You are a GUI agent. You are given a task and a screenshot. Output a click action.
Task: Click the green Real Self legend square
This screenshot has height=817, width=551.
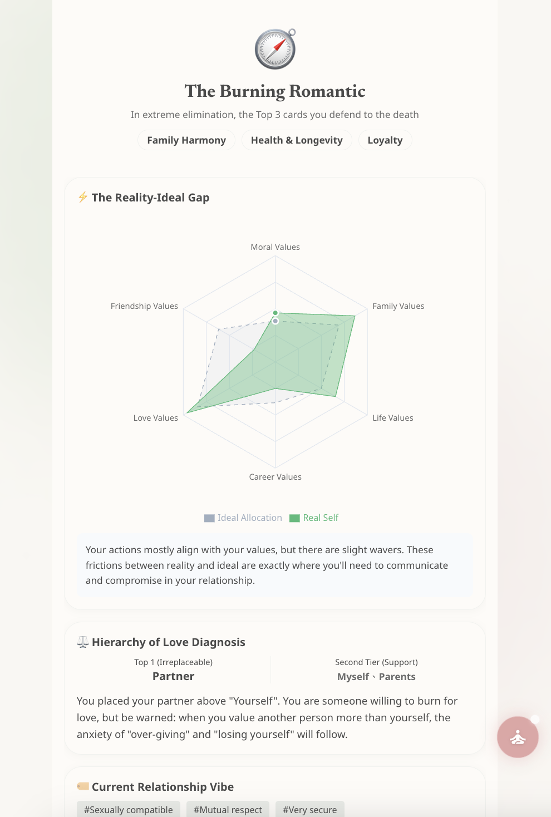click(294, 518)
